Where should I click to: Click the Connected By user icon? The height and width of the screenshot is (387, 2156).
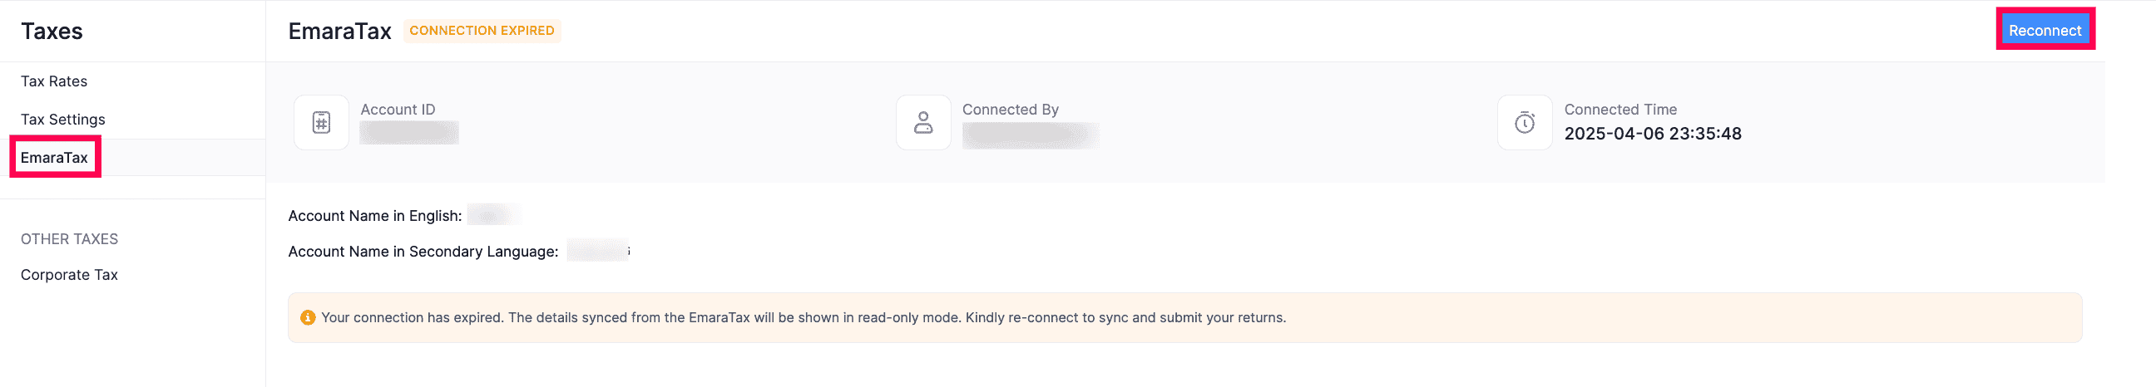click(x=922, y=123)
